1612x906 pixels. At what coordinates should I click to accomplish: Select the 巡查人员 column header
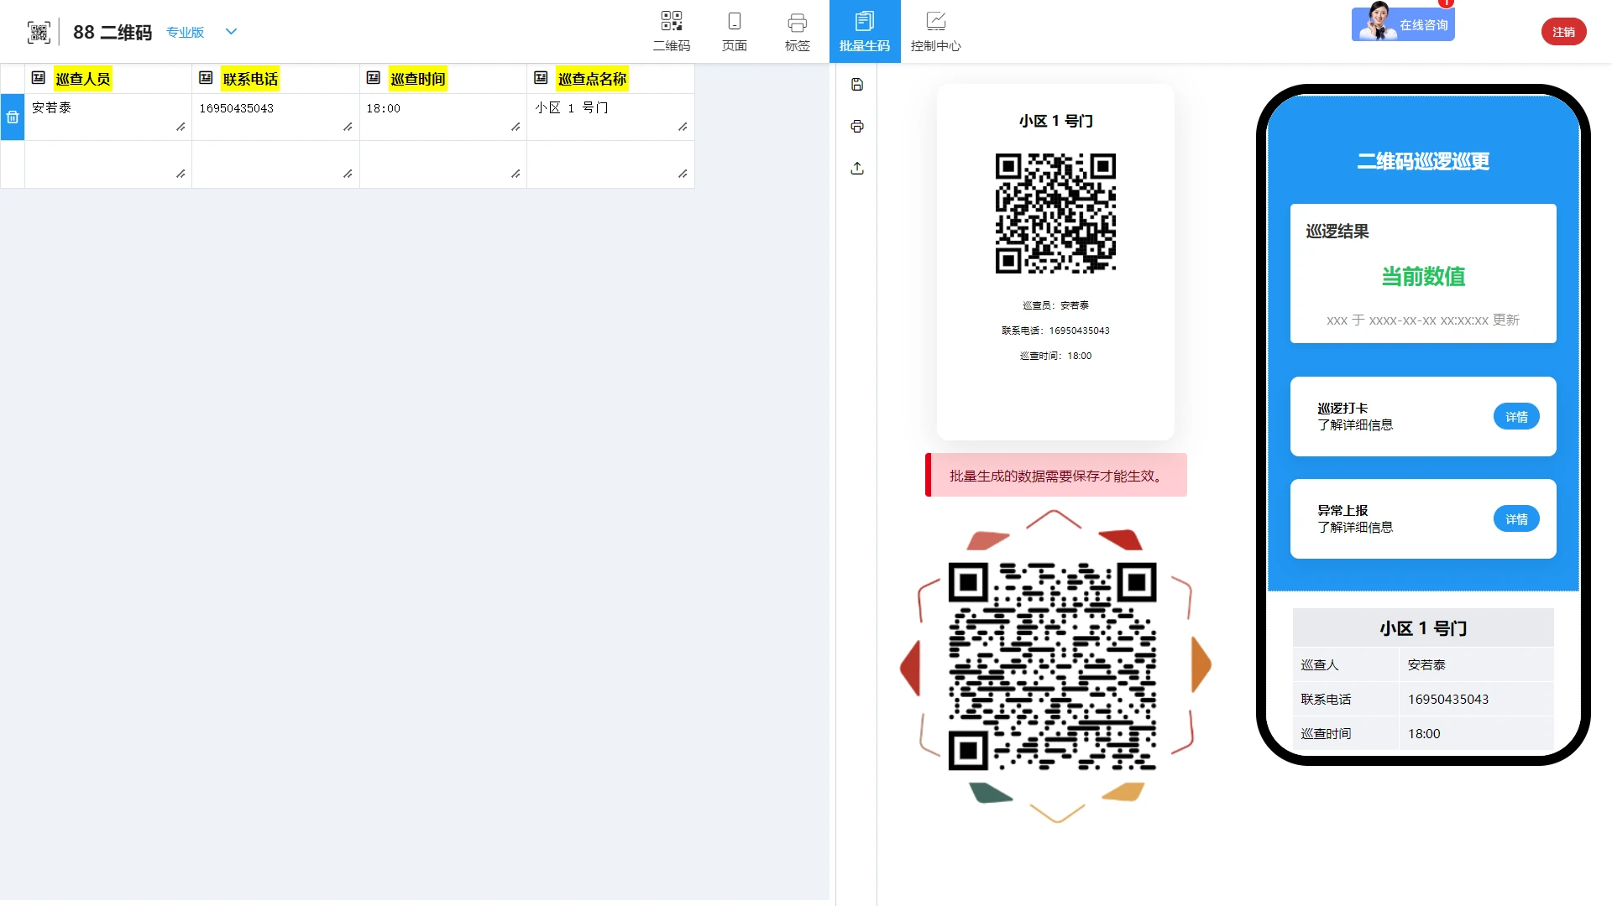click(x=83, y=79)
